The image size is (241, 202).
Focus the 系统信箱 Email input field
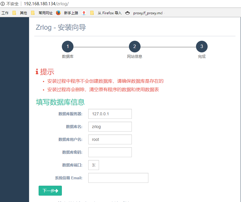[x=118, y=178]
